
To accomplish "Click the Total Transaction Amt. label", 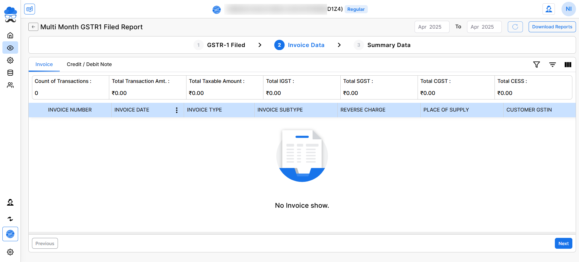I will coord(141,81).
